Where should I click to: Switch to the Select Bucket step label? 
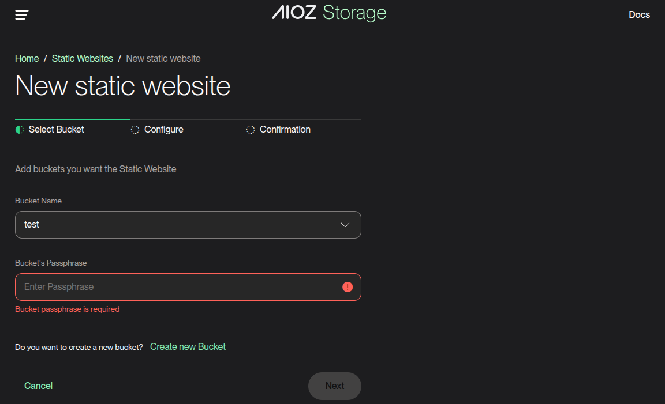coord(56,130)
